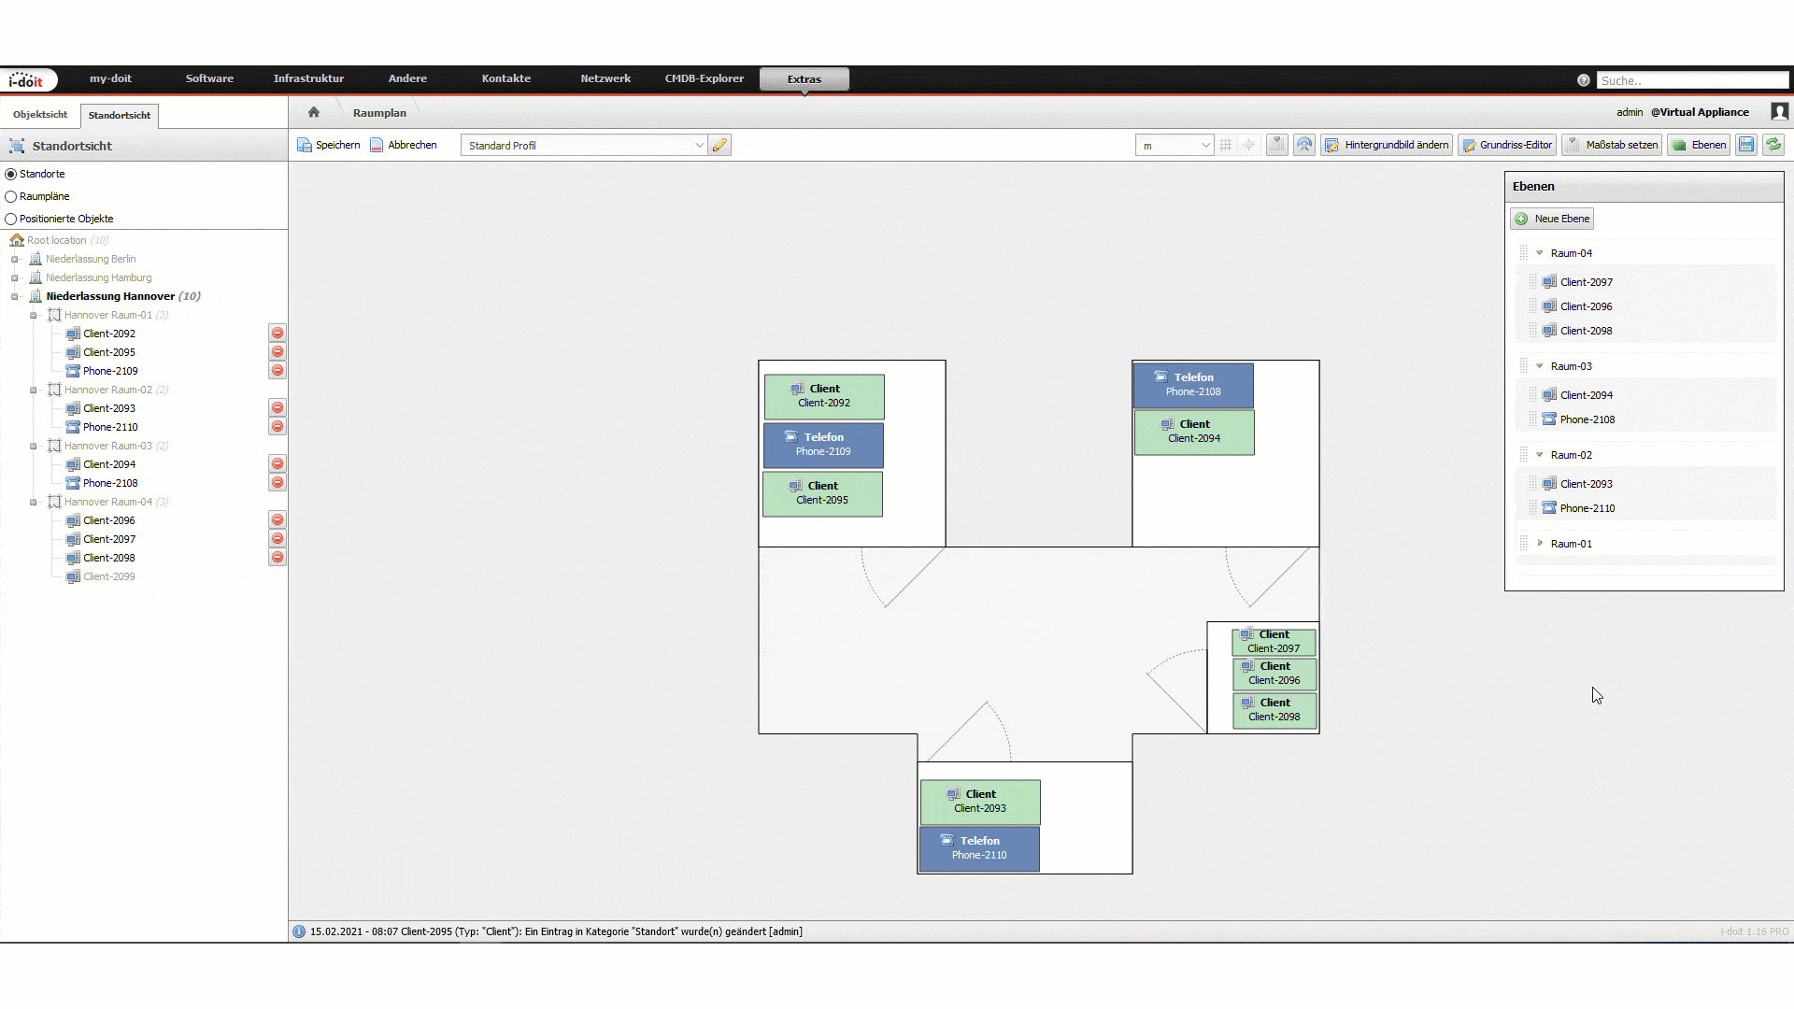Click the Raumplan breadcrumb
The height and width of the screenshot is (1009, 1794).
point(379,113)
